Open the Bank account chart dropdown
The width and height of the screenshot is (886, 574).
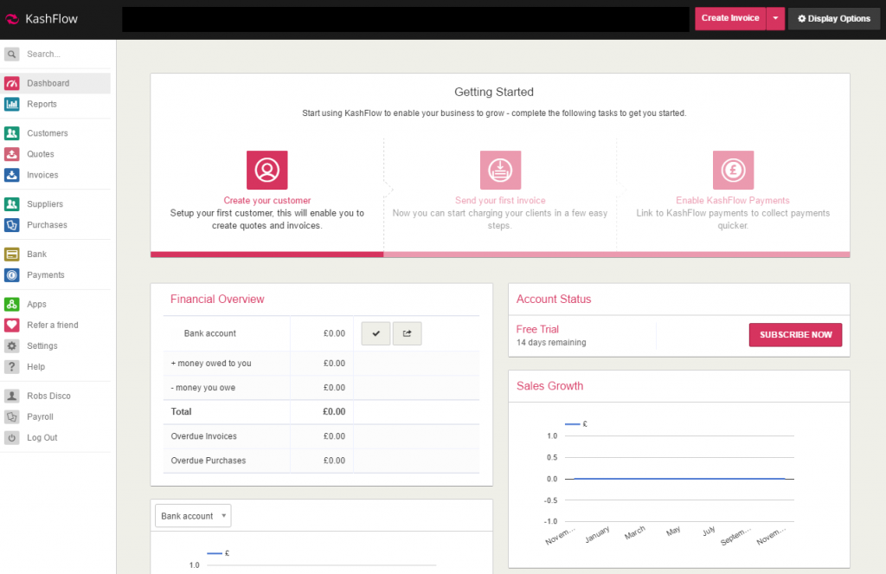click(193, 516)
